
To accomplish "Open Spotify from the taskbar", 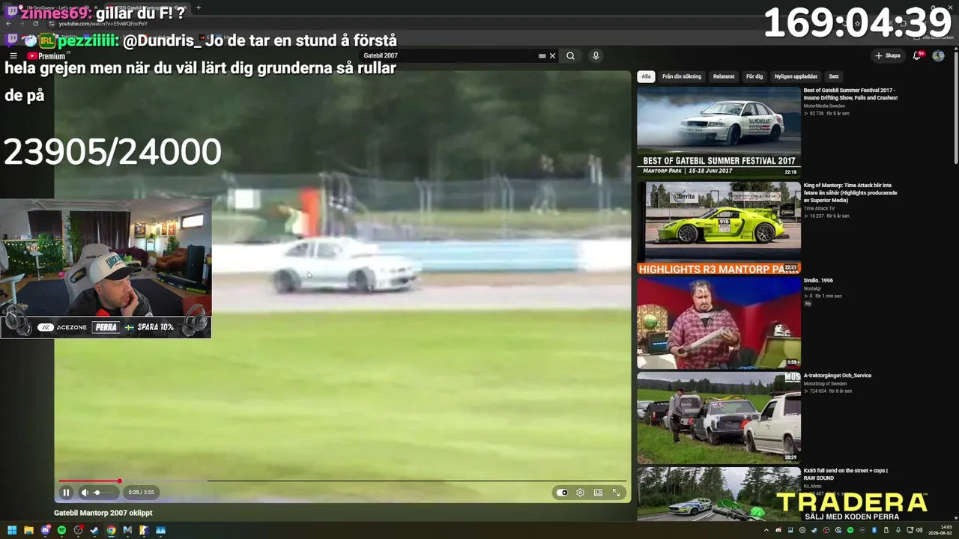I will pos(61,531).
